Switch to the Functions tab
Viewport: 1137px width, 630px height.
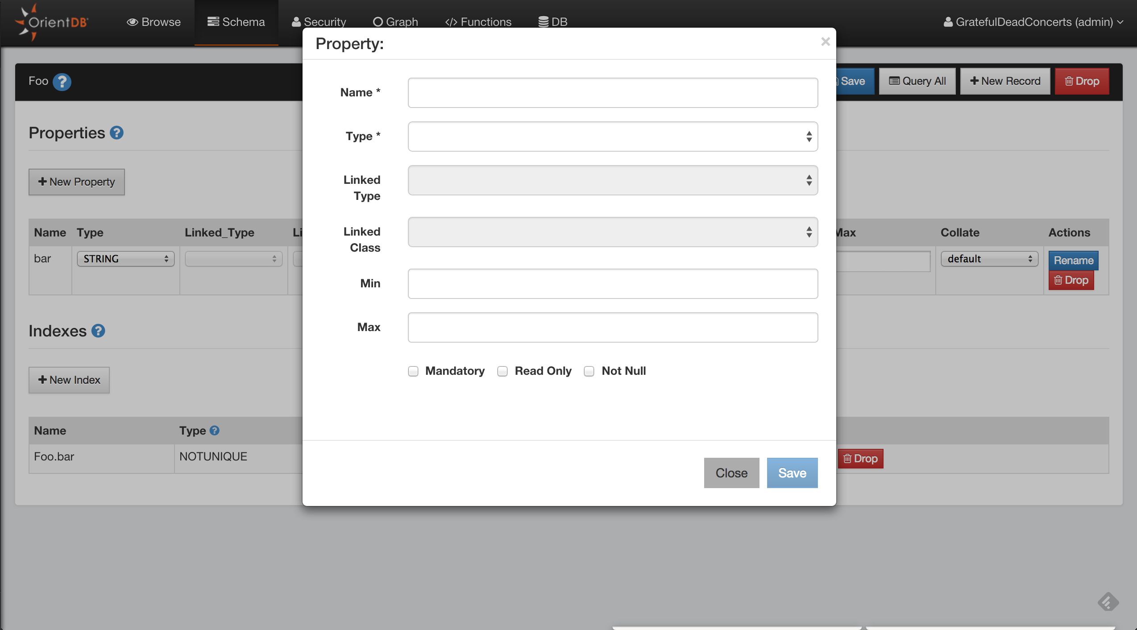(478, 22)
